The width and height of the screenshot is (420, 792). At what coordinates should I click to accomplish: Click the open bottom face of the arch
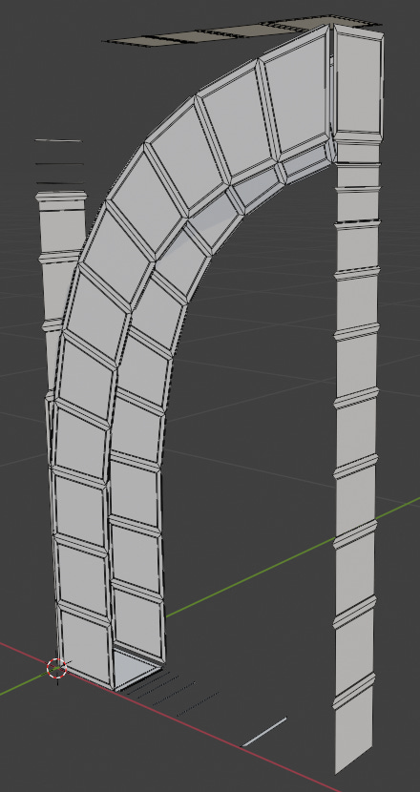pos(136,670)
